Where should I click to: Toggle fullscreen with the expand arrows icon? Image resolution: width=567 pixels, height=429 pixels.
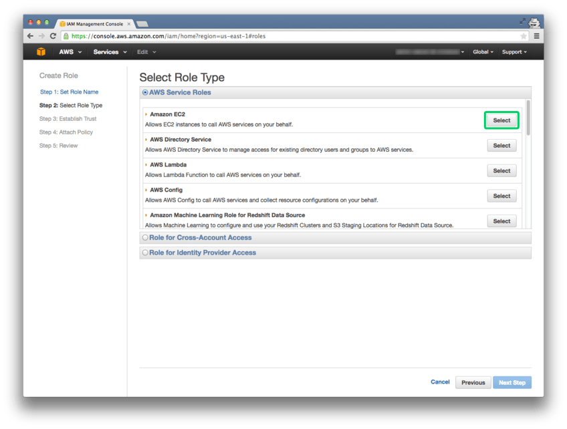(522, 21)
